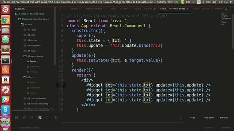Open the En keyboard layout indicator

click(x=199, y=2)
